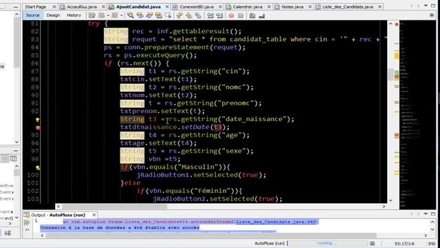Click editor horizontal scrollbar left arrow
This screenshot has height=248, width=440.
58,207
